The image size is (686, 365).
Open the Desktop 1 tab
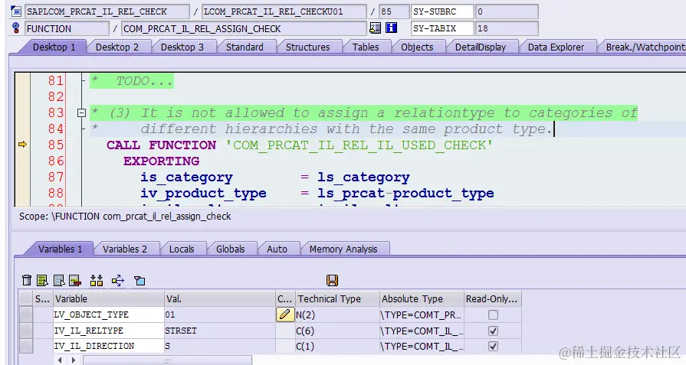click(x=54, y=47)
